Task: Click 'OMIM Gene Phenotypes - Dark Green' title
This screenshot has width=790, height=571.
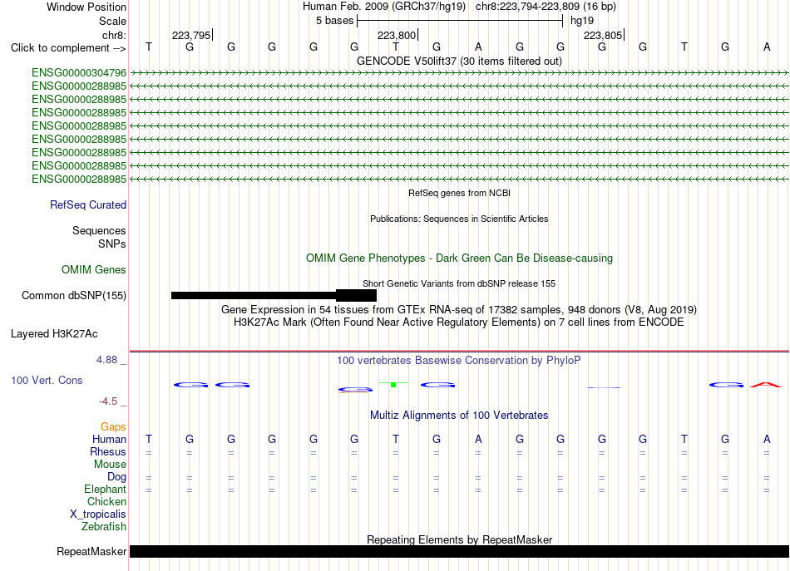Action: coord(460,258)
